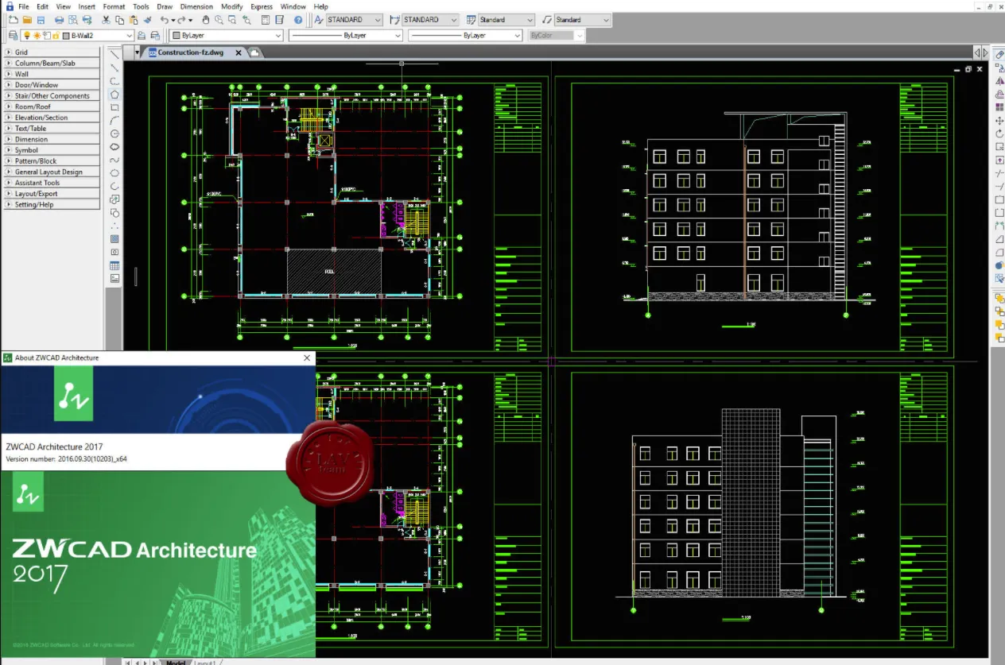Select the Ellipse draw tool

pos(114,172)
